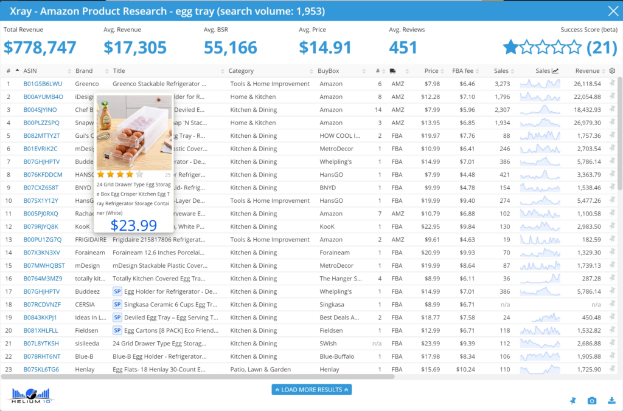Click the Load More Results button

click(311, 390)
